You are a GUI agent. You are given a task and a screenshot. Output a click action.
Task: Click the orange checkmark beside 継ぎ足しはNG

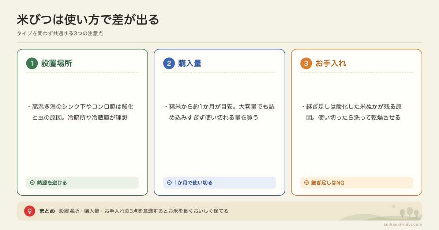pos(306,183)
